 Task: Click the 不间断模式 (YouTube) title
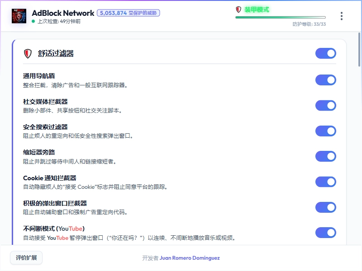(54, 229)
